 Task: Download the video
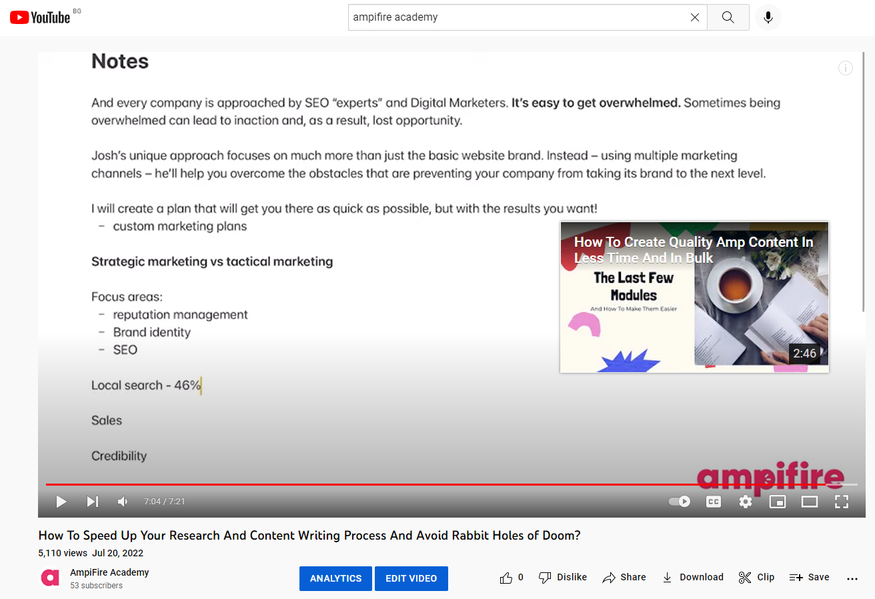point(693,578)
